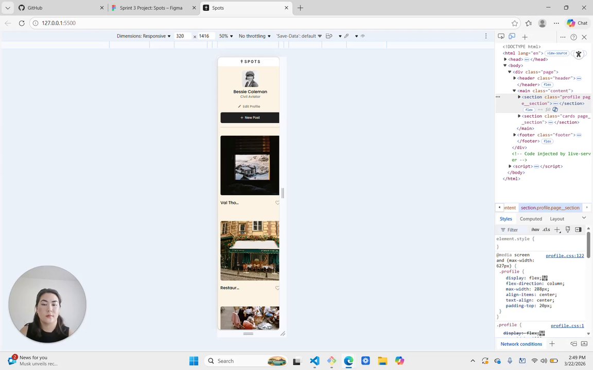Image resolution: width=593 pixels, height=370 pixels.
Task: Switch to Sprint 3 Project Figma tab
Action: [154, 8]
